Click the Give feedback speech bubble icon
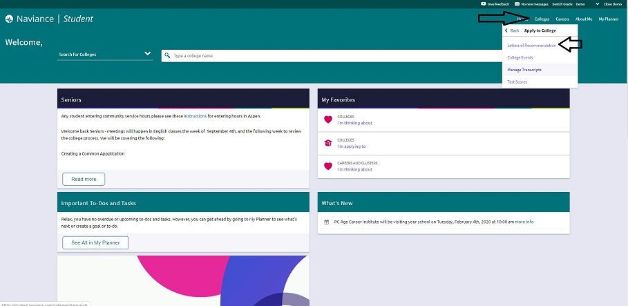This screenshot has width=628, height=306. pos(484,4)
